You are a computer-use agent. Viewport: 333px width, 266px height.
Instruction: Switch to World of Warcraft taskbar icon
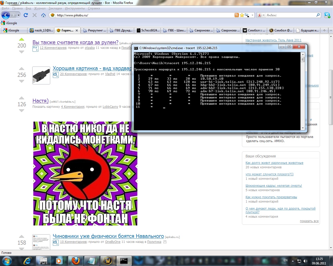108,261
